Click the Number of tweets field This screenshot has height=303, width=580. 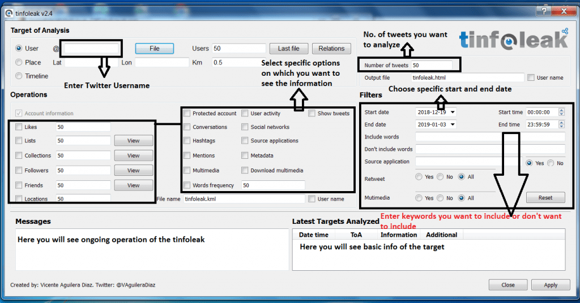point(432,66)
